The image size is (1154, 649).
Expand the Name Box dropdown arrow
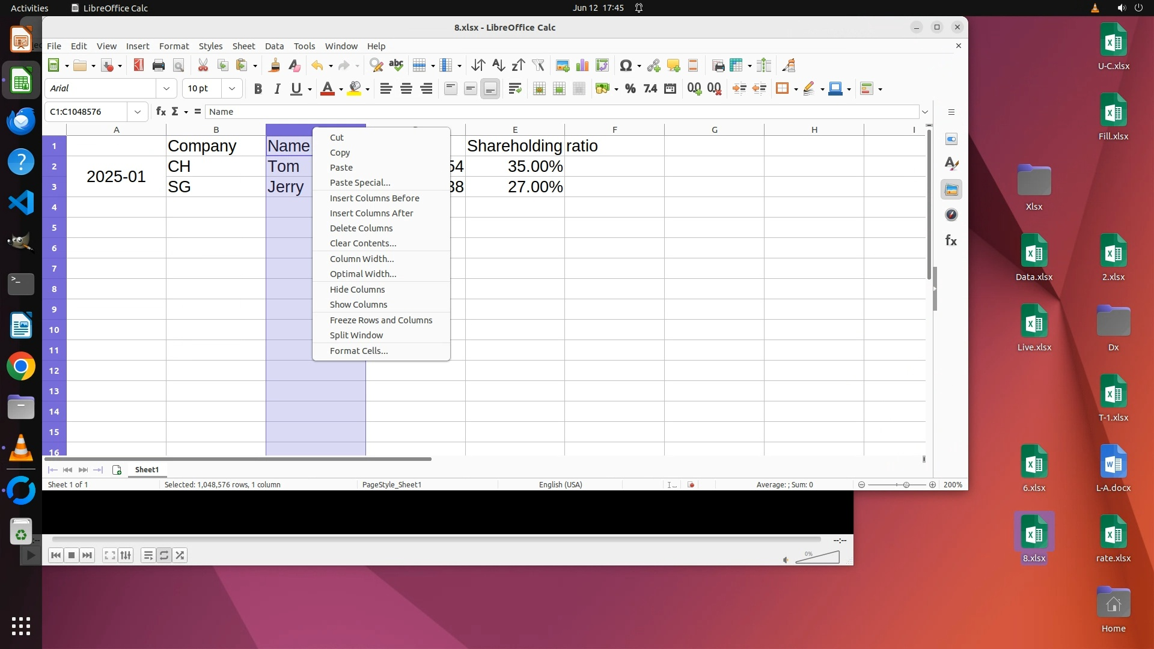(138, 112)
